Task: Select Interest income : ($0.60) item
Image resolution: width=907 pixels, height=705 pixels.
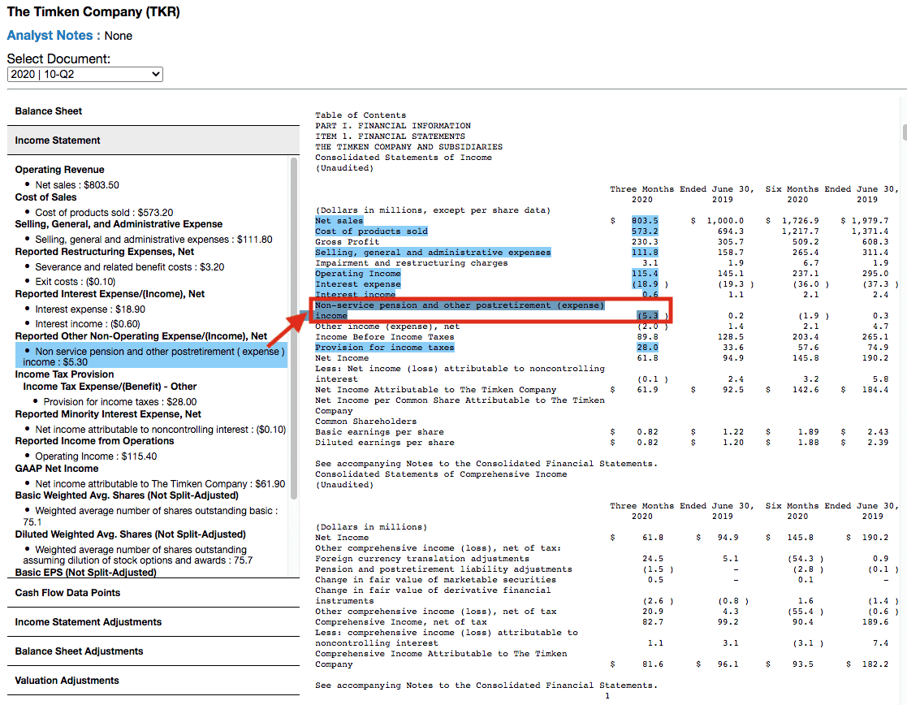Action: pos(88,324)
